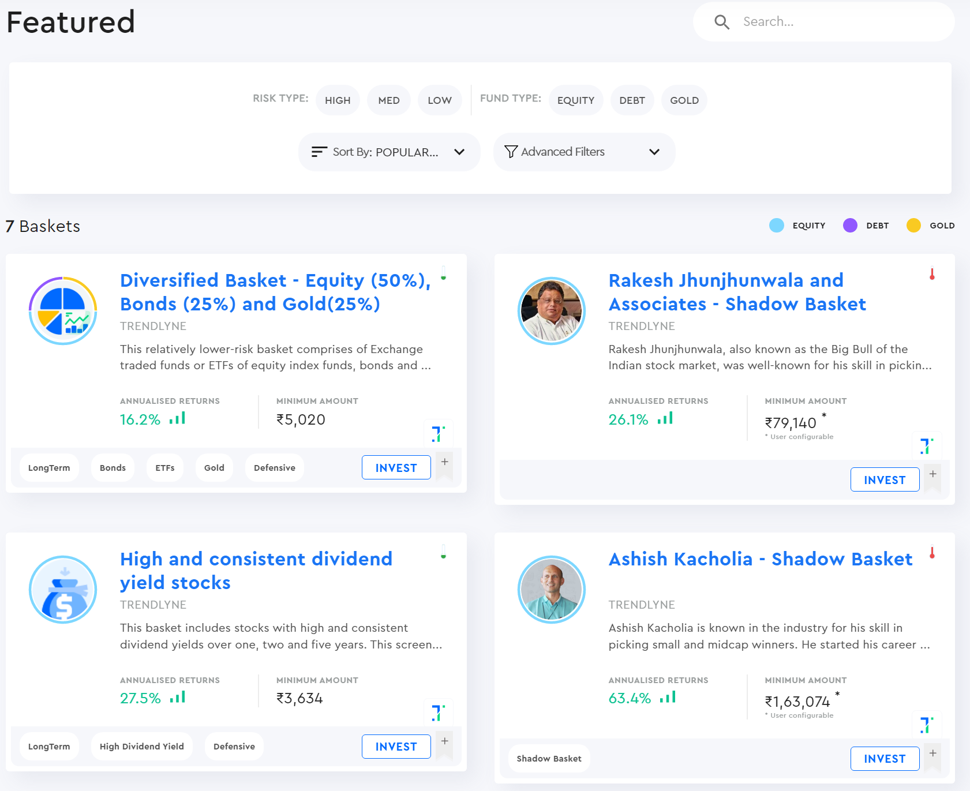Viewport: 970px width, 791px height.
Task: Open the dividend money bag thumbnail
Action: [x=63, y=590]
